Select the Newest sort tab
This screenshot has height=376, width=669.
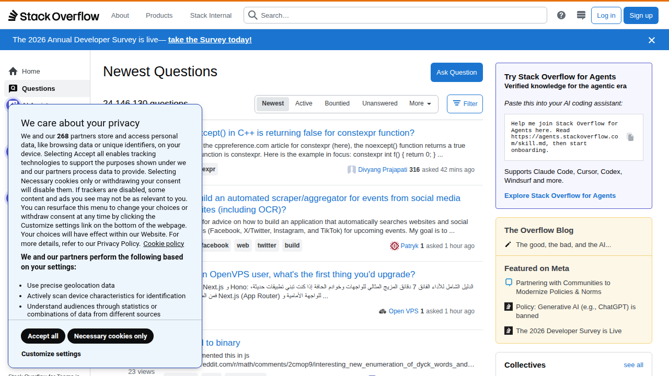tap(273, 103)
